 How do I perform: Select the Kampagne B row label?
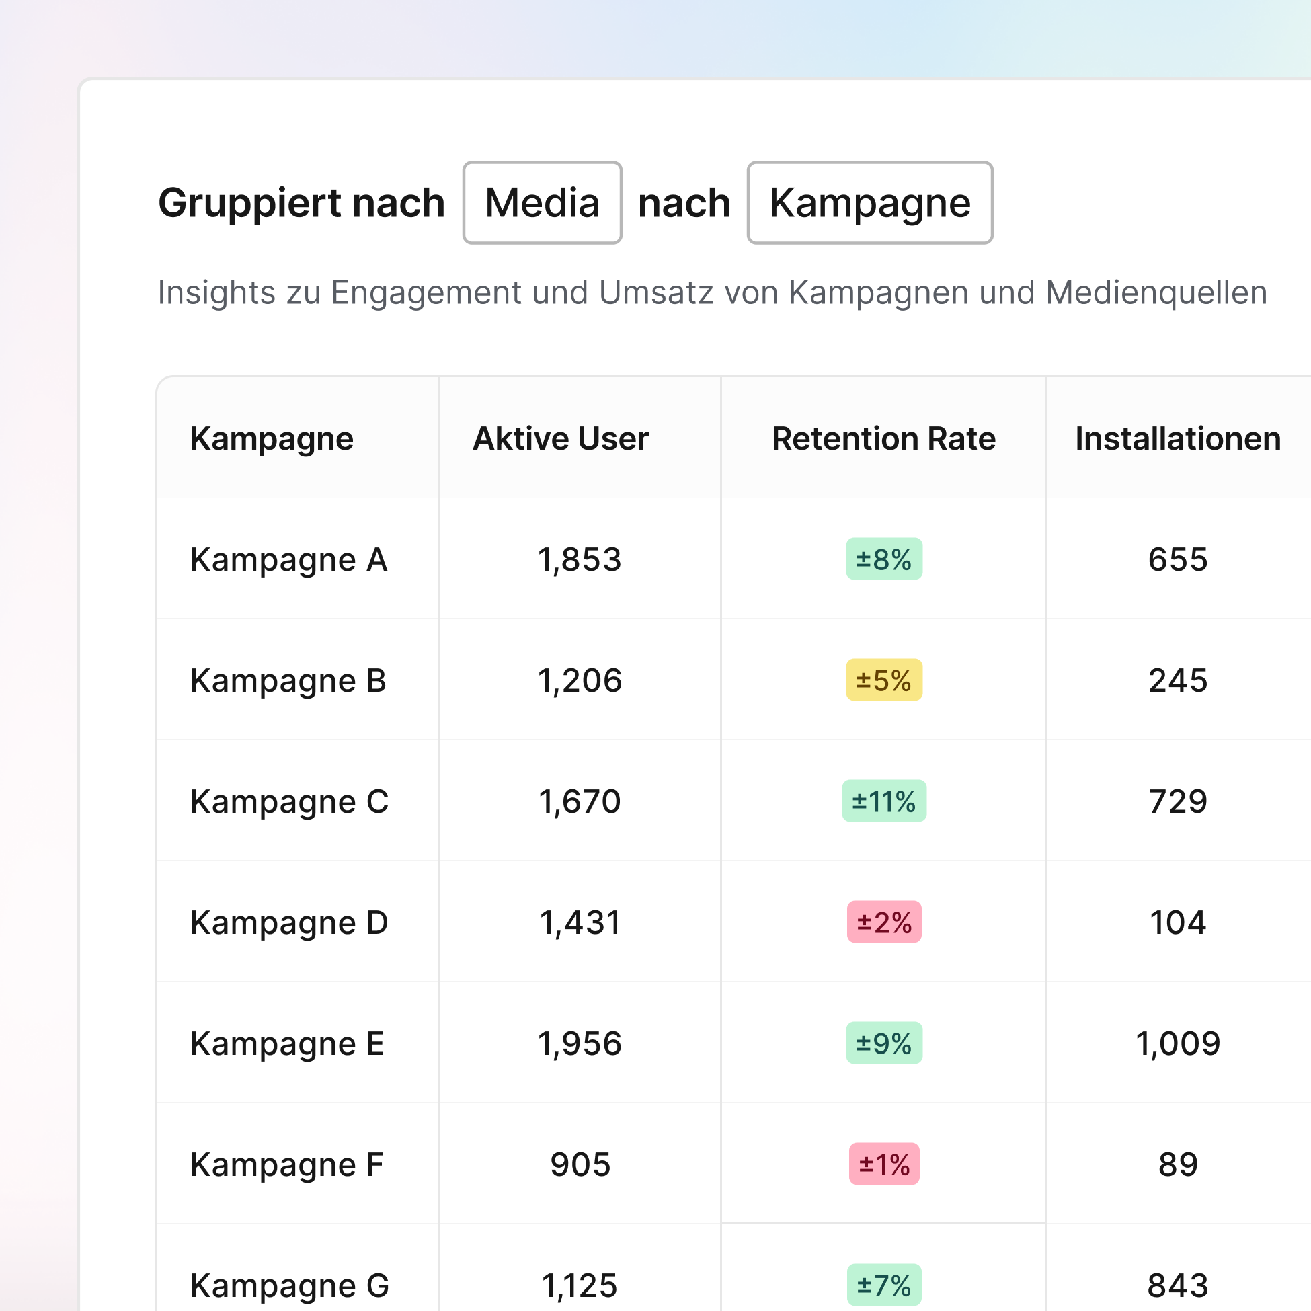(x=288, y=680)
